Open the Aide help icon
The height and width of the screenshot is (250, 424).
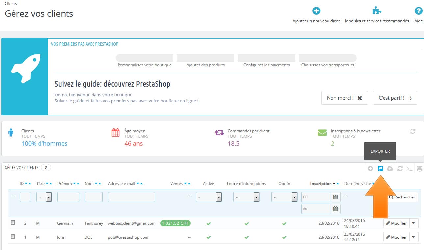[x=418, y=11]
